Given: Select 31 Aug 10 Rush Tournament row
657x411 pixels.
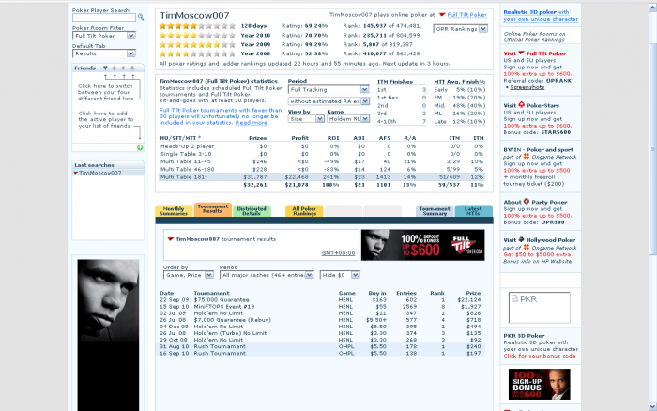Looking at the screenshot, I should pos(322,346).
